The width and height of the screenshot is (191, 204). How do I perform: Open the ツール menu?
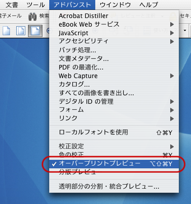click(36, 5)
